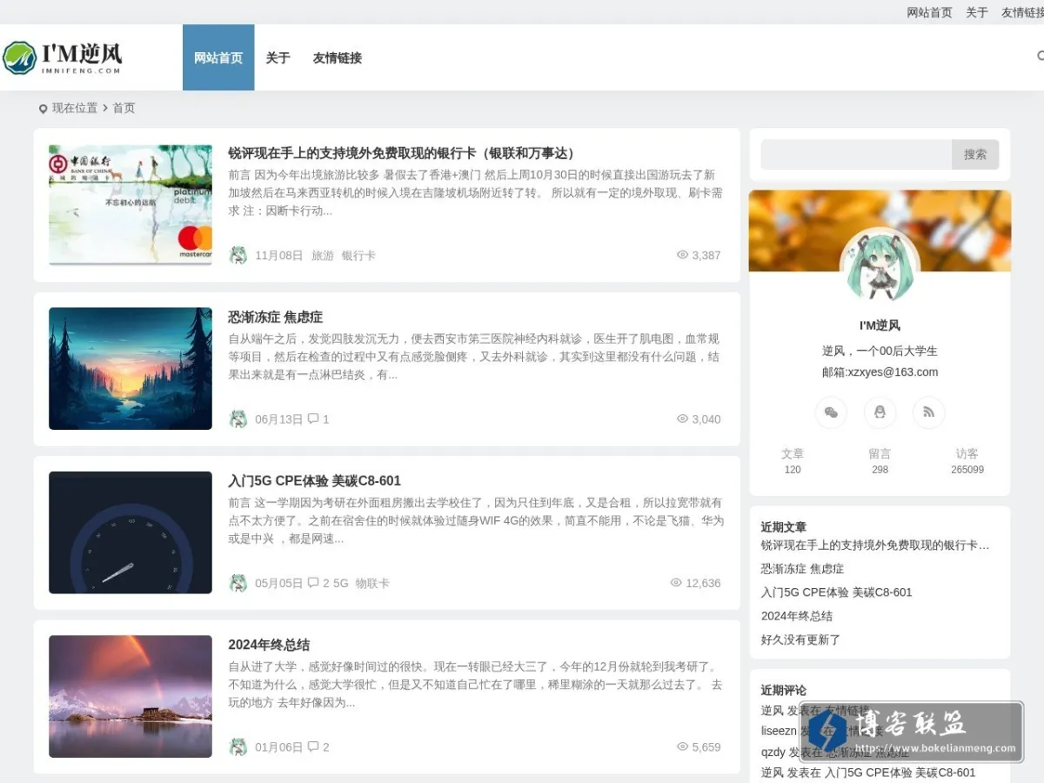This screenshot has width=1044, height=783.
Task: Click the views eye icon showing 5,659
Action: coord(682,746)
